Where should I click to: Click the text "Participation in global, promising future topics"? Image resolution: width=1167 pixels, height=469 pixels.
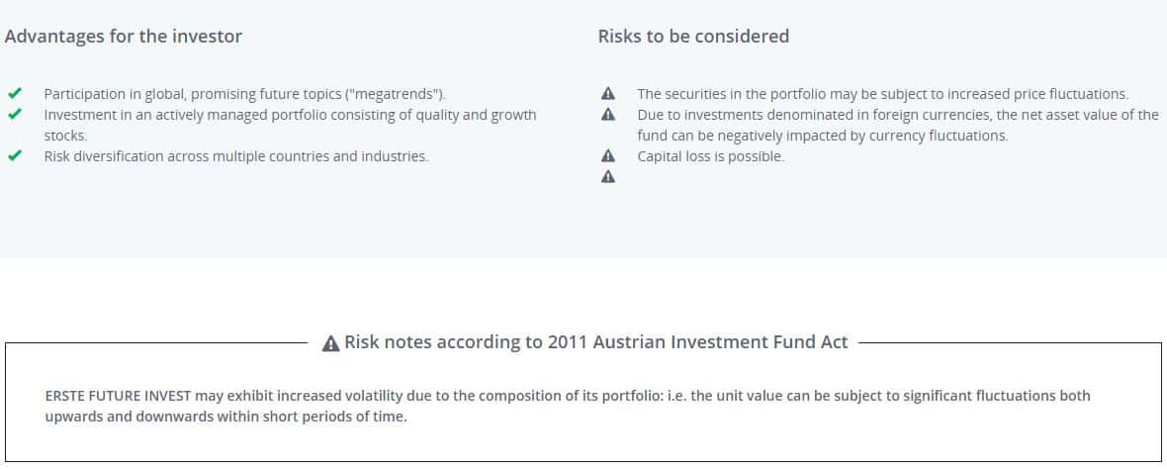click(245, 94)
